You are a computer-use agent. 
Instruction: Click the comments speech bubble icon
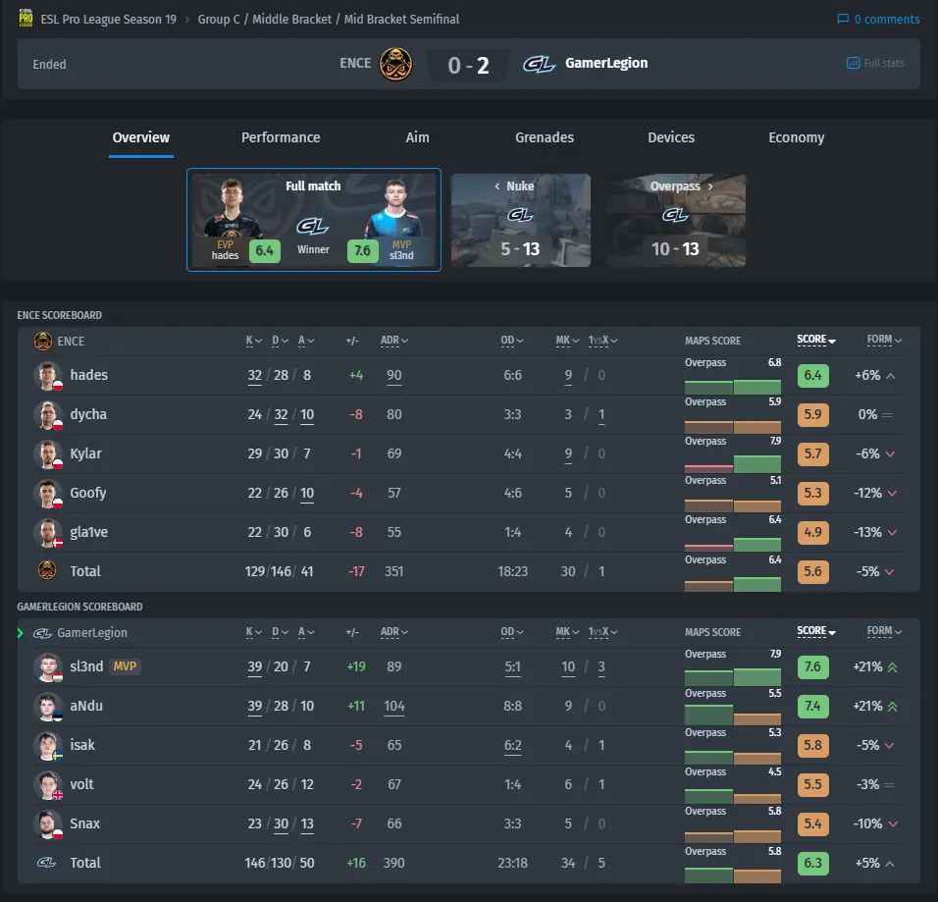click(842, 20)
